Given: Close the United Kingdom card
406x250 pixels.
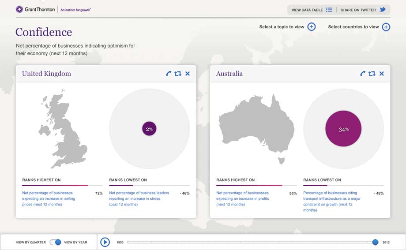Looking at the screenshot, I should coord(188,74).
